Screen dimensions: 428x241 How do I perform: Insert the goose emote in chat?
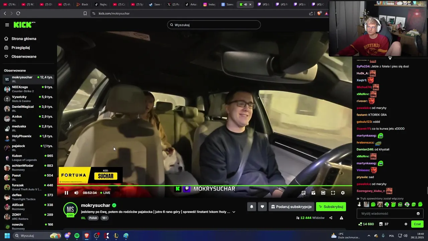point(359,204)
